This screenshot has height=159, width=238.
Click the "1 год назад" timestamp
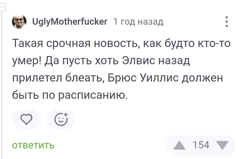[x=138, y=22]
